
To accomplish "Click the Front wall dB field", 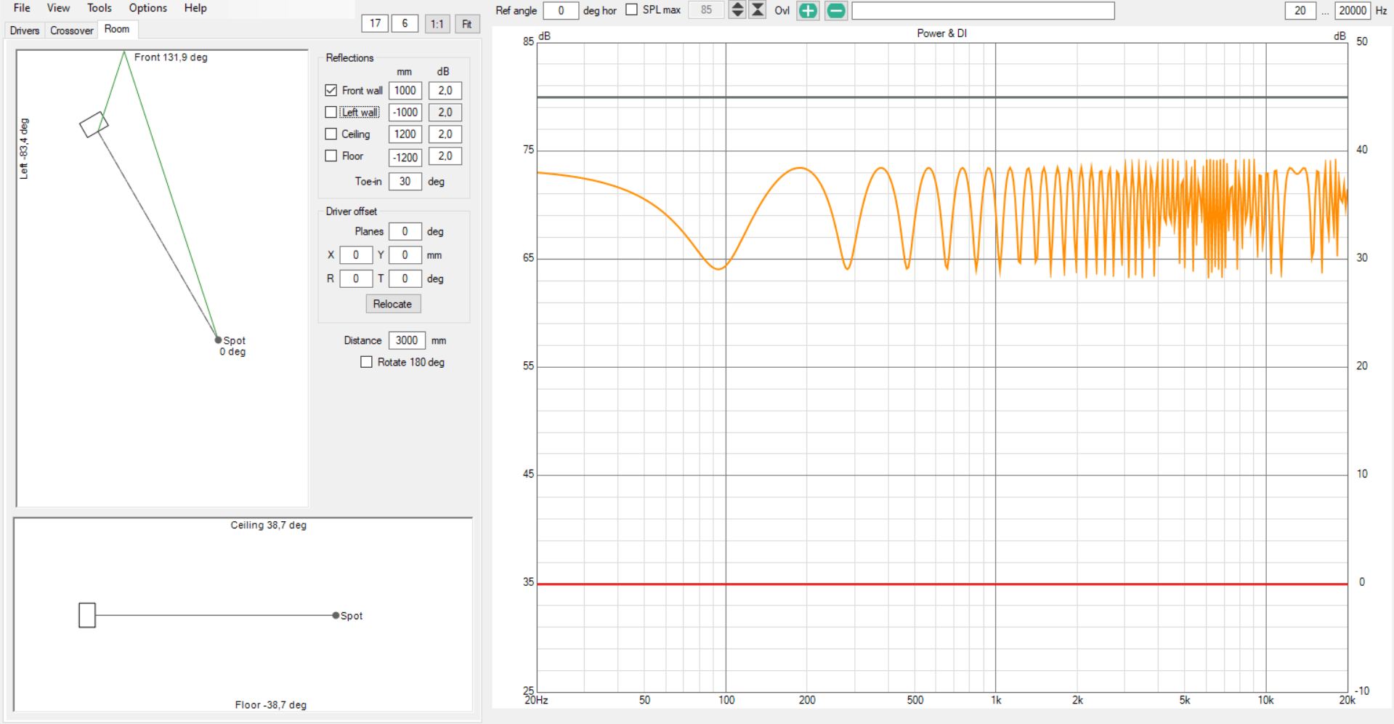I will point(445,90).
